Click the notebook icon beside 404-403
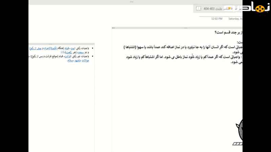 [x=199, y=8]
